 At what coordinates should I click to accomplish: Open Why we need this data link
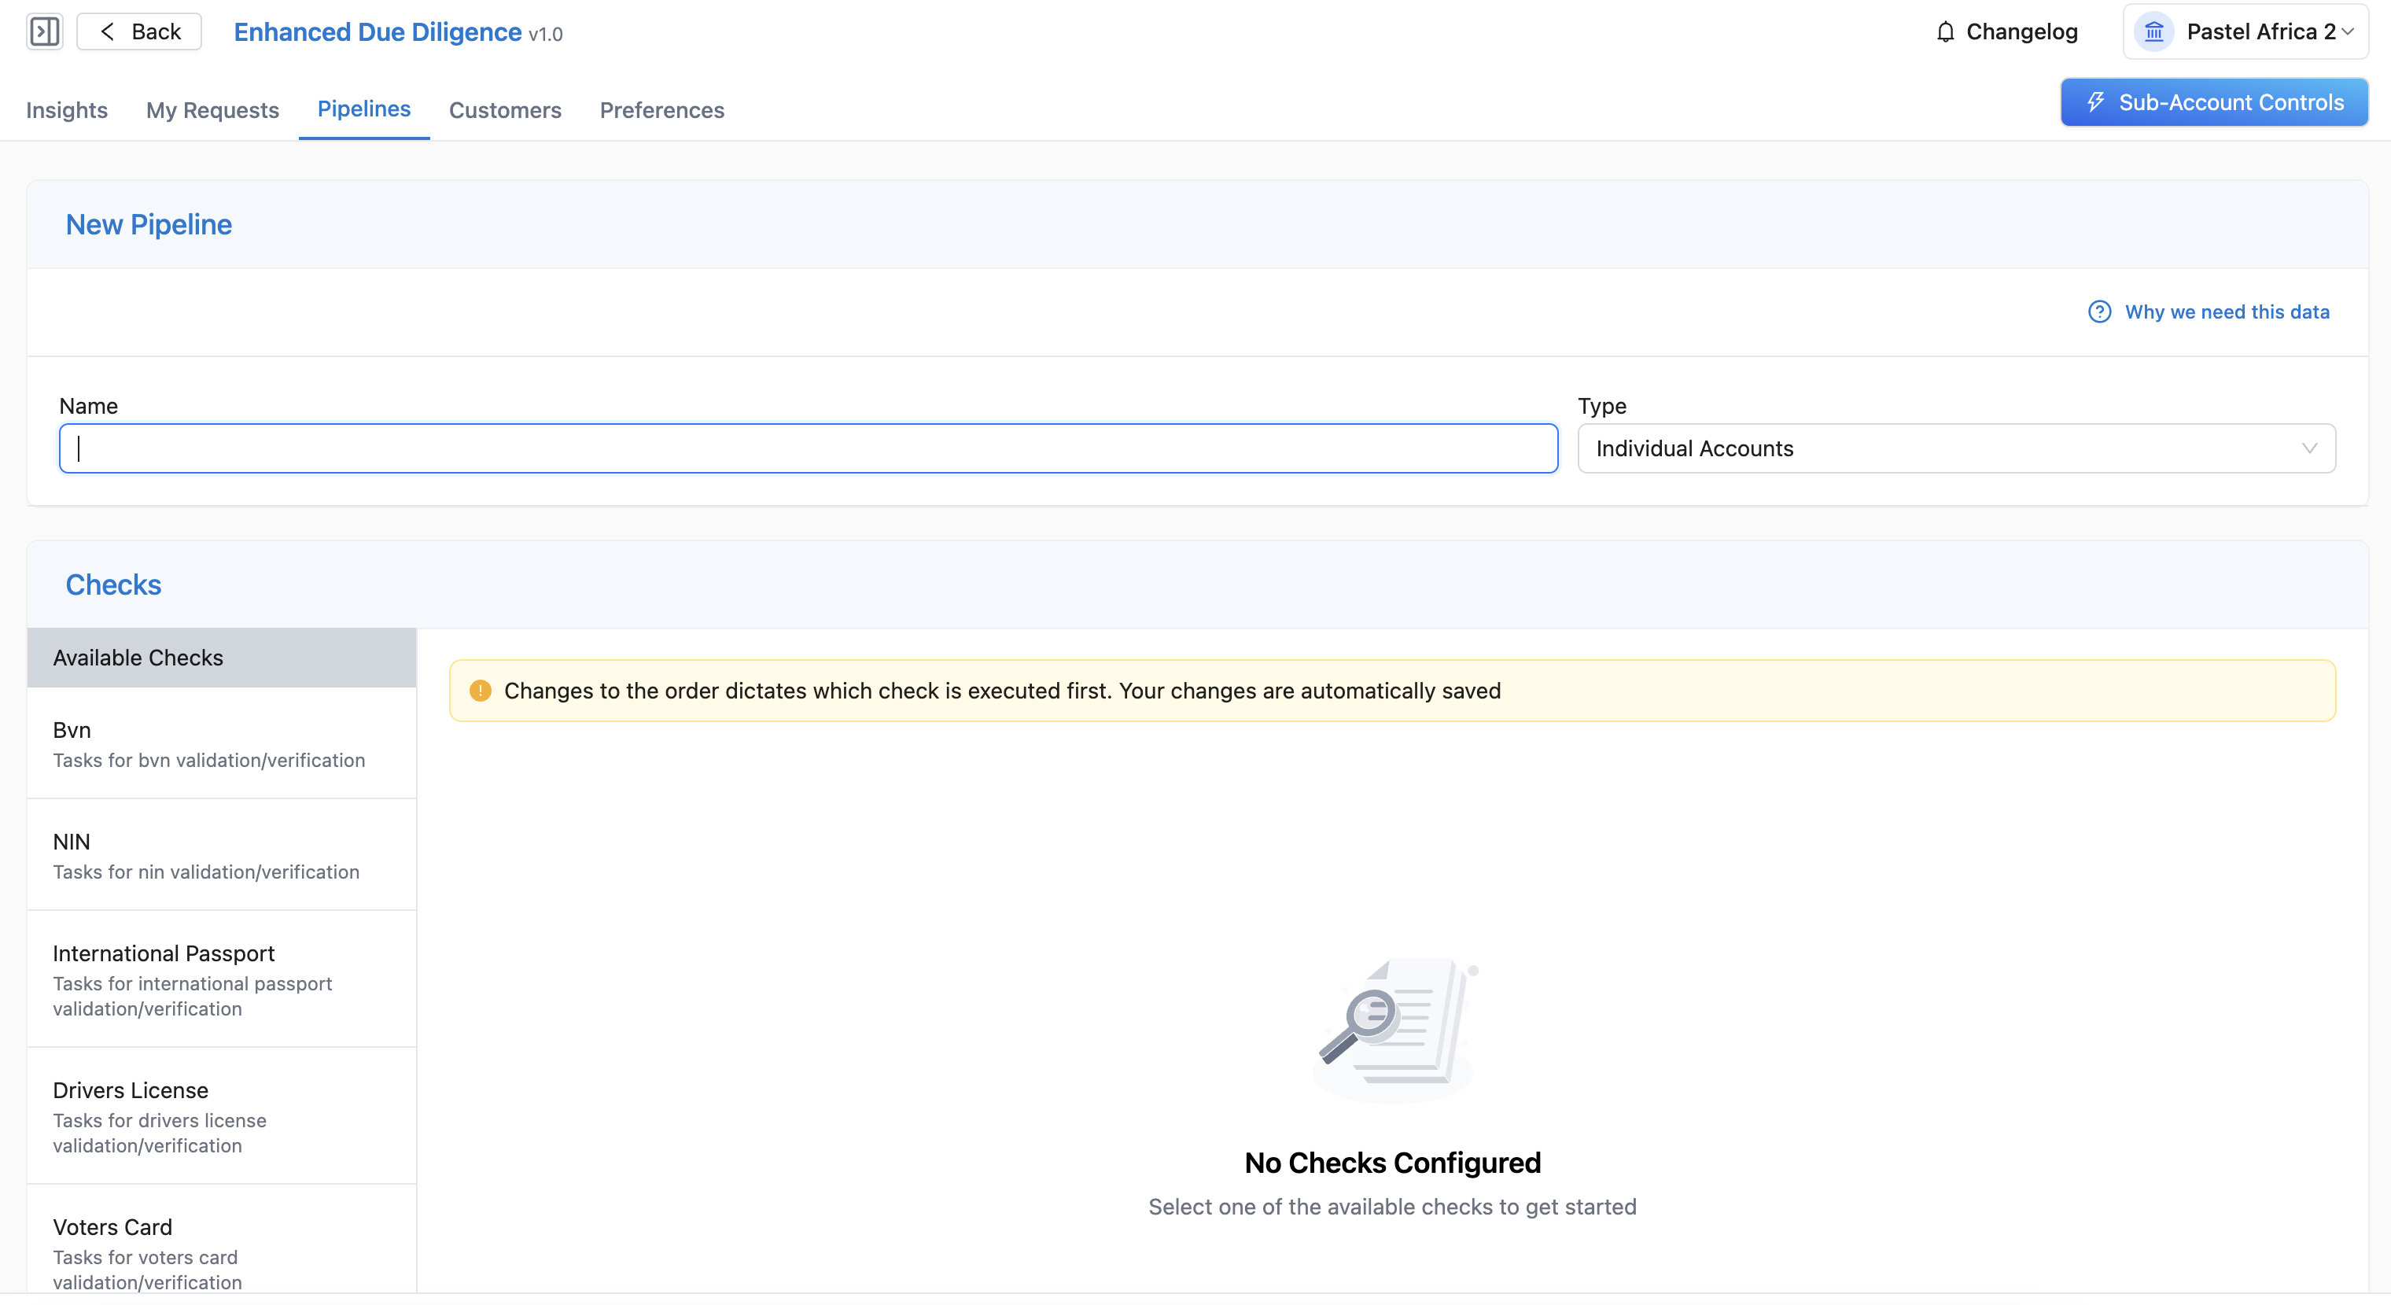click(2226, 312)
